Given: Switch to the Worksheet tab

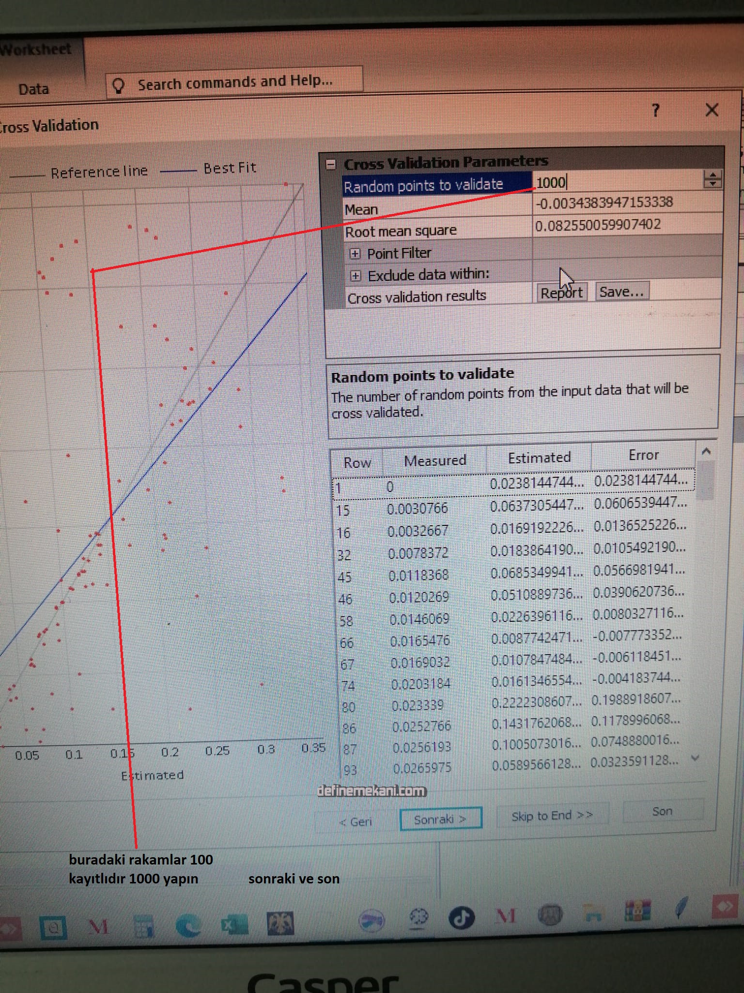Looking at the screenshot, I should click(36, 49).
